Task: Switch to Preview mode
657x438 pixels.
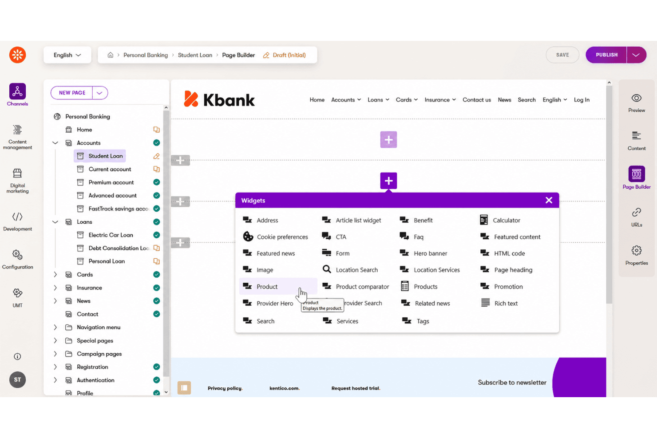Action: (637, 103)
